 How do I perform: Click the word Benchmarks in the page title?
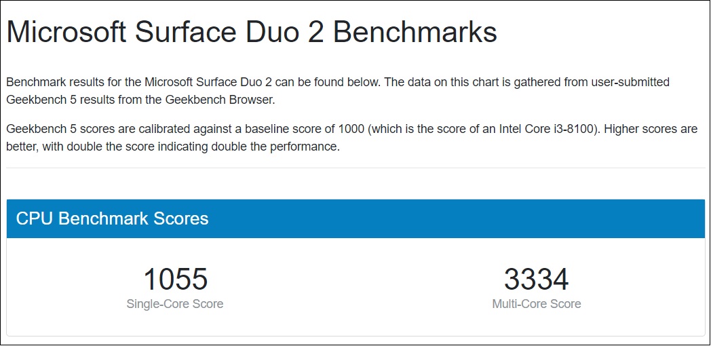point(415,32)
